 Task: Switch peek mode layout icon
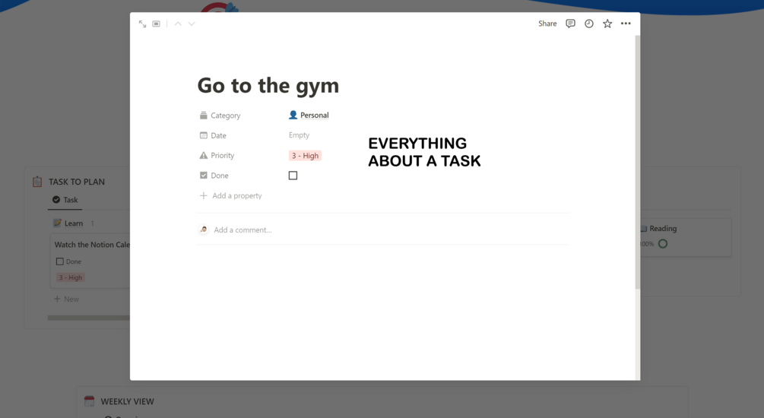[x=156, y=24]
